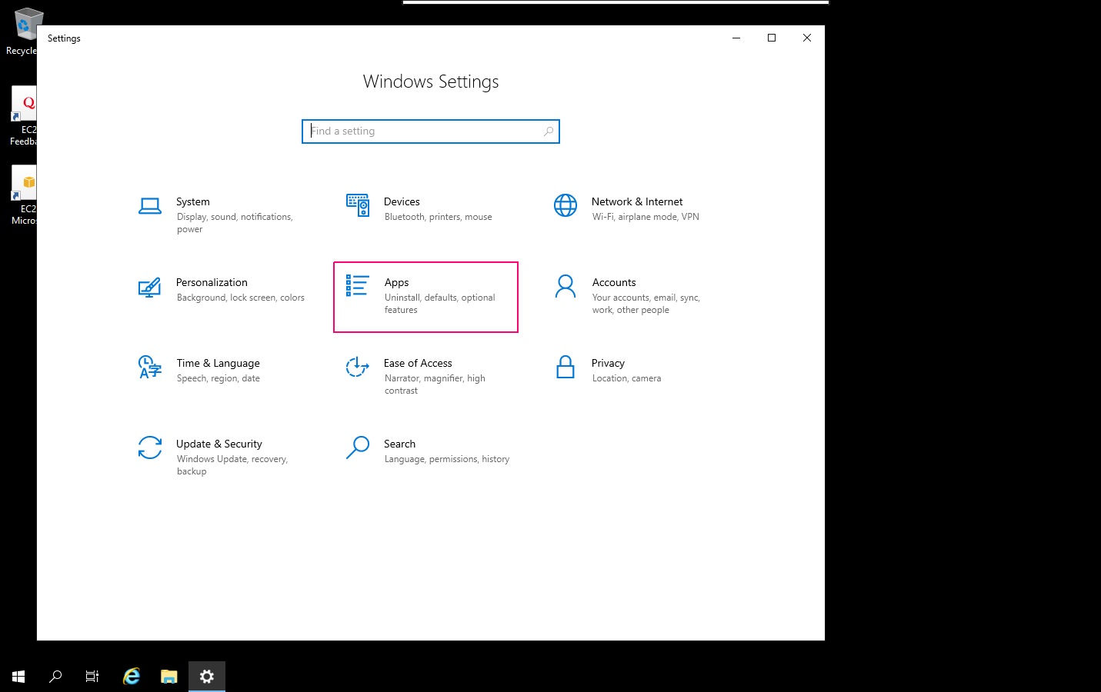Click 'Display, sound, notifications, power' description
Screen dimensions: 1101x692
click(x=235, y=223)
